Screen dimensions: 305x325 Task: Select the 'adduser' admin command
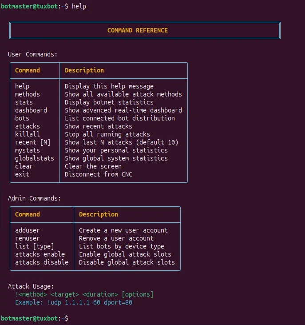tap(28, 230)
